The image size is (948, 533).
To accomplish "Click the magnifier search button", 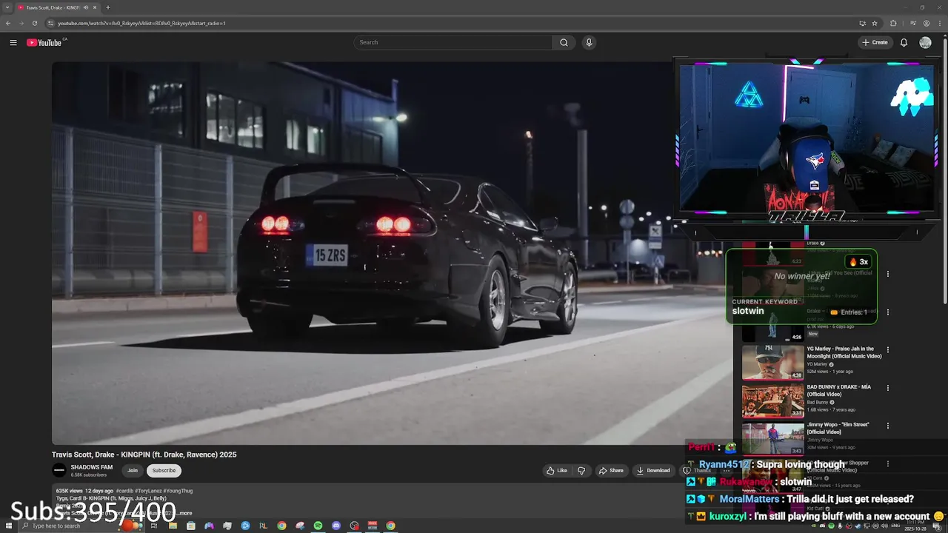I will (x=564, y=42).
